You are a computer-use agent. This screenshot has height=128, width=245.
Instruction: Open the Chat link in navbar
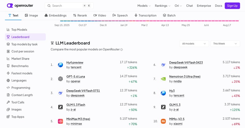[x=189, y=6]
